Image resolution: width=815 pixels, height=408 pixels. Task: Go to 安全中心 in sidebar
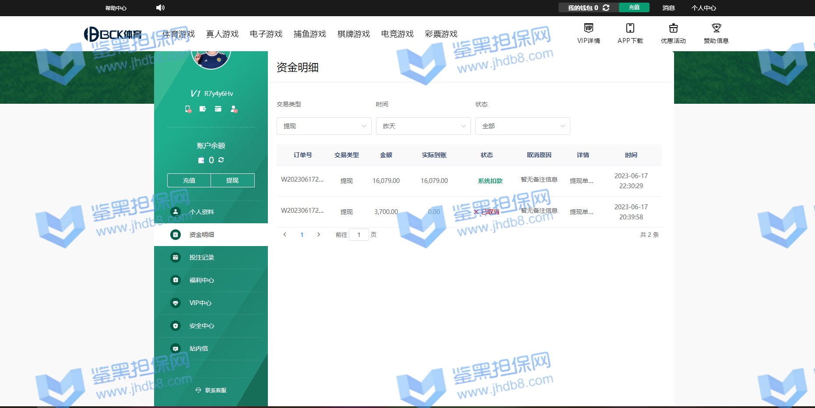[202, 326]
